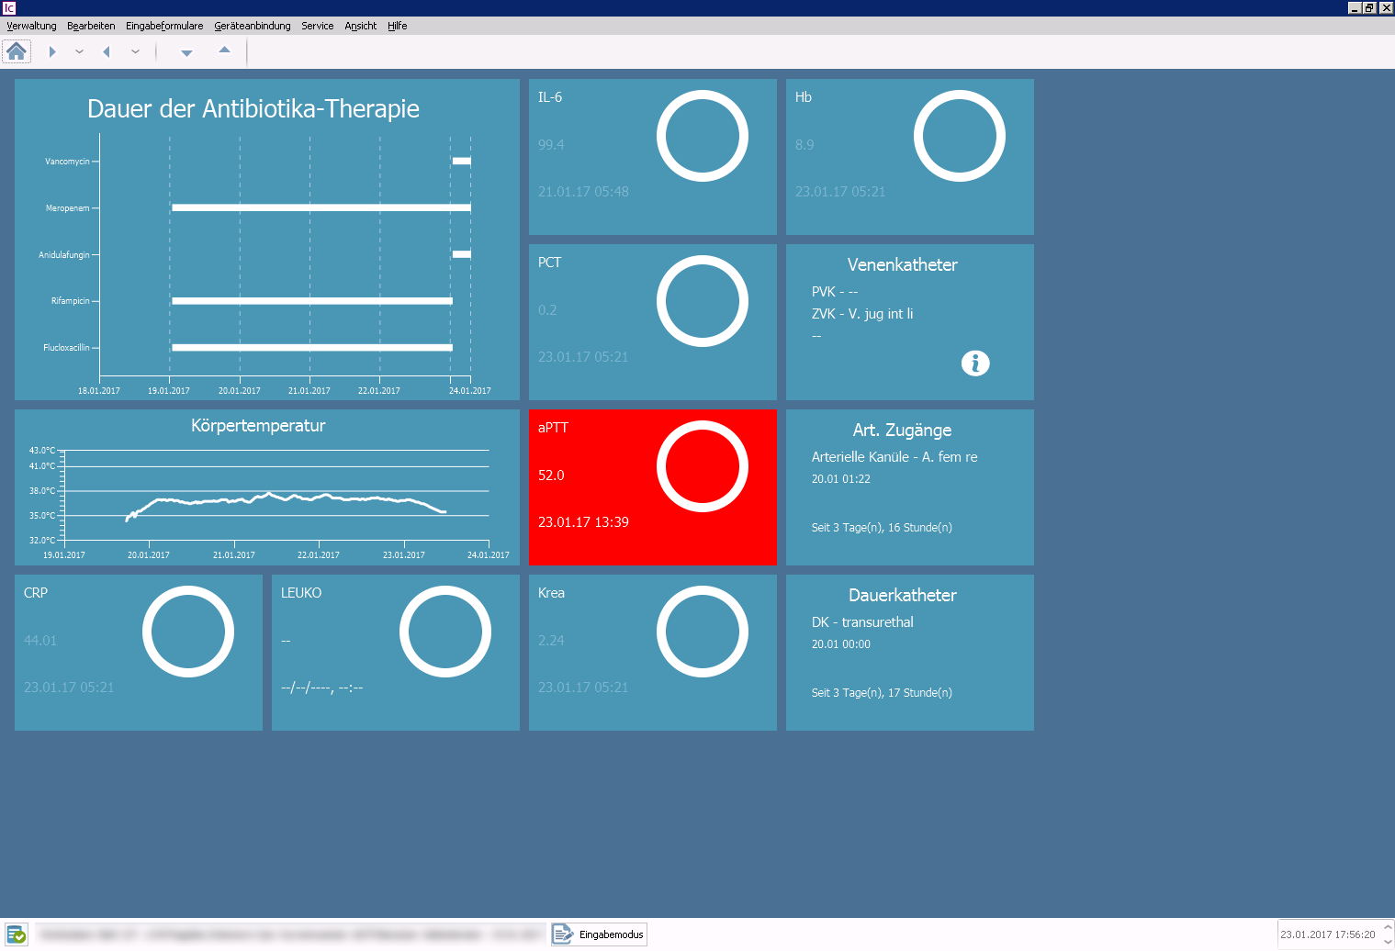Click the info icon in Venenkatheter tile
Image resolution: width=1395 pixels, height=951 pixels.
pyautogui.click(x=974, y=364)
